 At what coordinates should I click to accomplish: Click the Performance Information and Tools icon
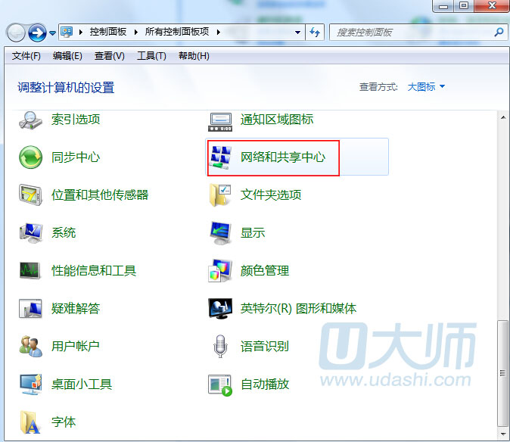tap(31, 270)
